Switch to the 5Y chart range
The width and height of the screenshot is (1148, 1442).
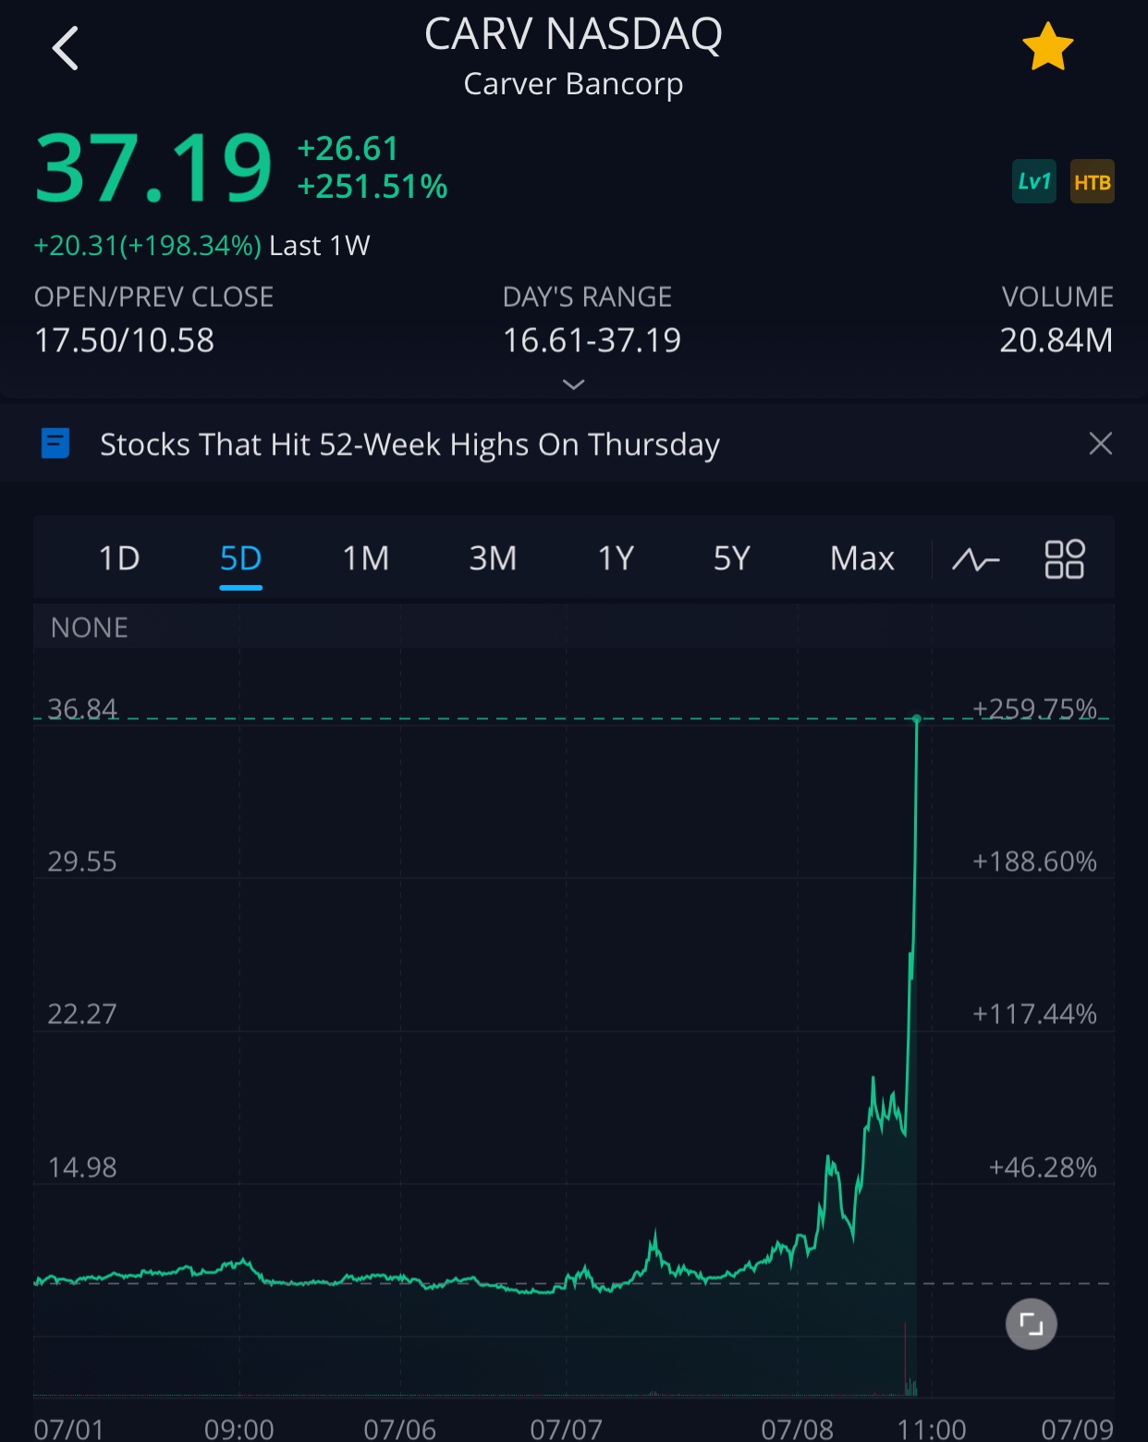731,558
